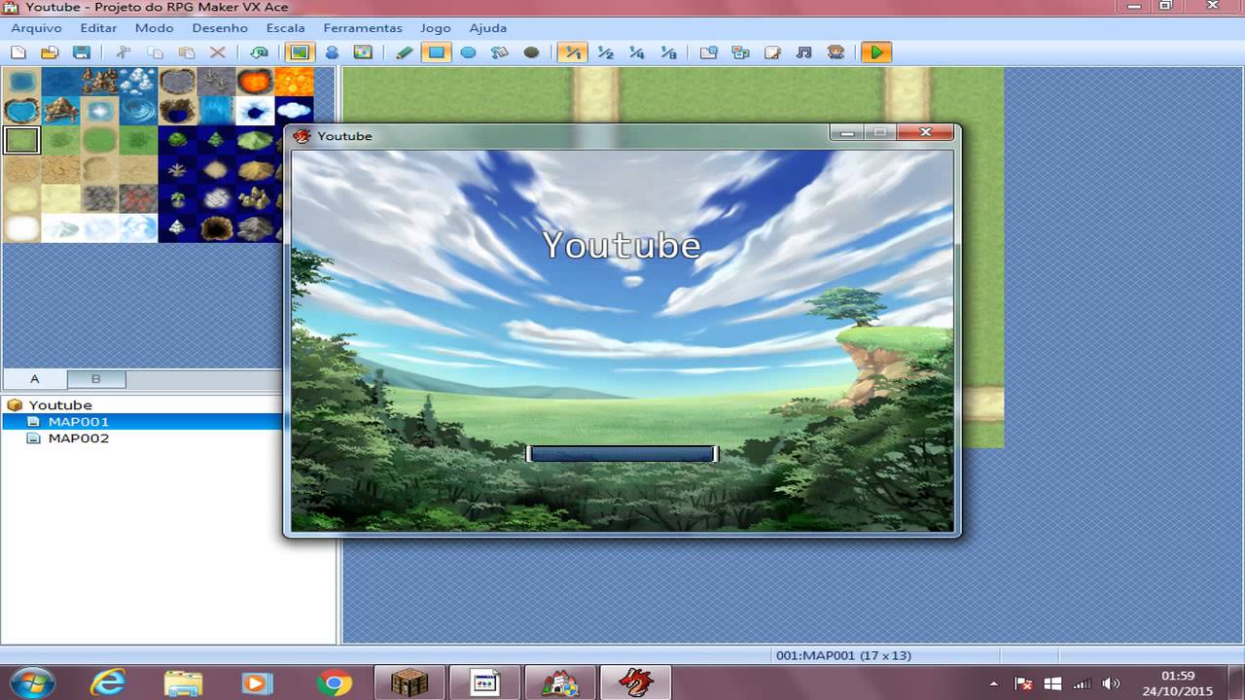Screen dimensions: 1245x700
Task: Select the Pencil drawing tool
Action: tap(405, 52)
